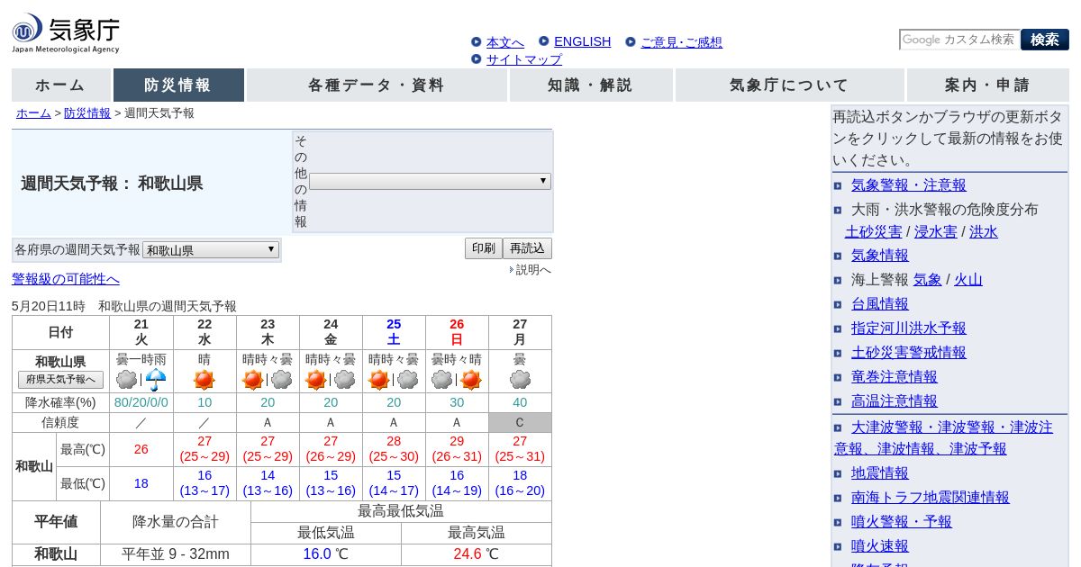Click the sun icon for Friday the 24th
Screen dimensions: 1081x567
[316, 380]
